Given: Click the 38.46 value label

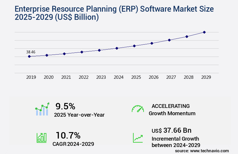Looking at the screenshot, I should pyautogui.click(x=31, y=52).
